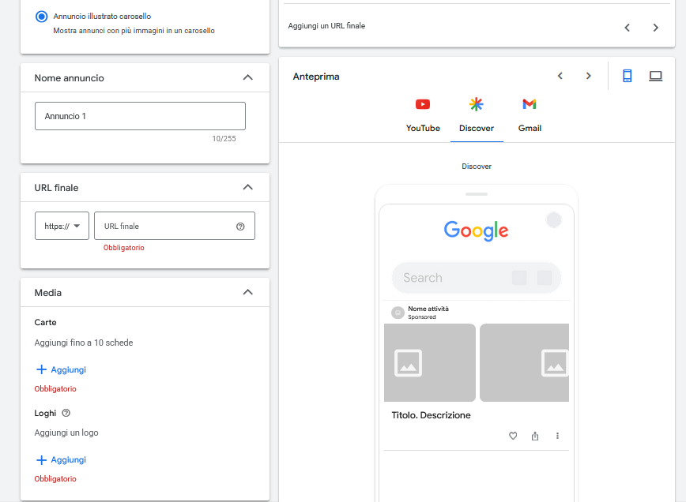686x502 pixels.
Task: Click the Nome attività advertiser icon
Action: (398, 313)
